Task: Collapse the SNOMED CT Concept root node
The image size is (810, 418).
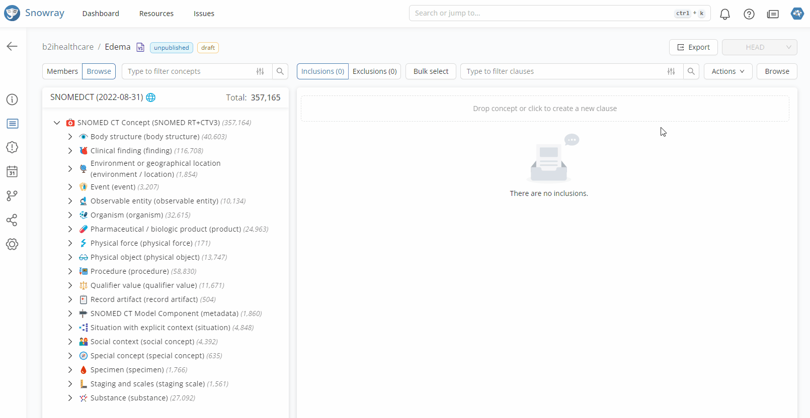Action: (57, 123)
